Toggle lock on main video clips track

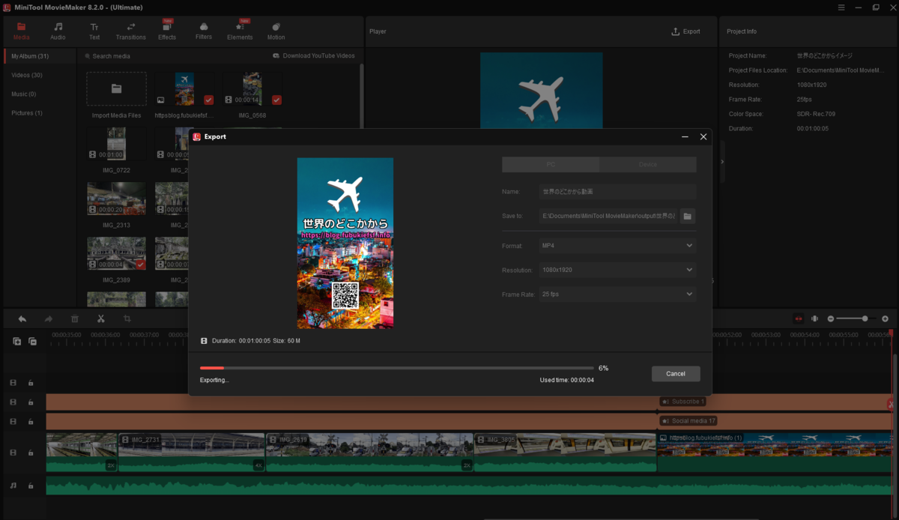(31, 453)
